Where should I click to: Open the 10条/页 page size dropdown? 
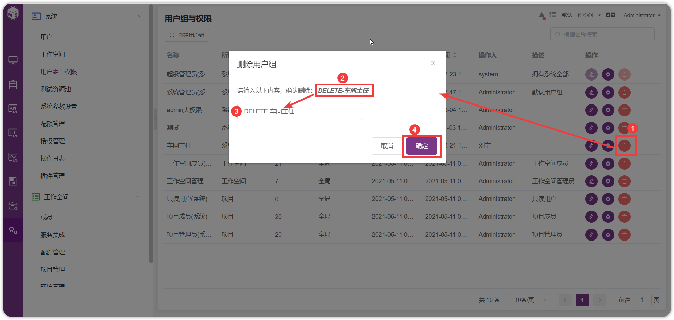click(x=528, y=300)
